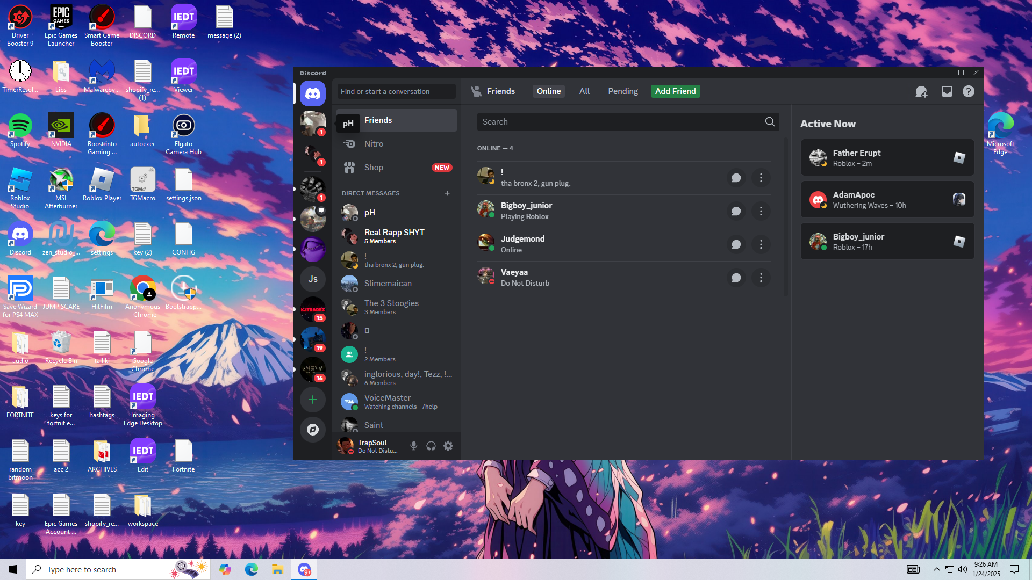Open Discord Help question mark icon
This screenshot has width=1032, height=580.
click(968, 91)
